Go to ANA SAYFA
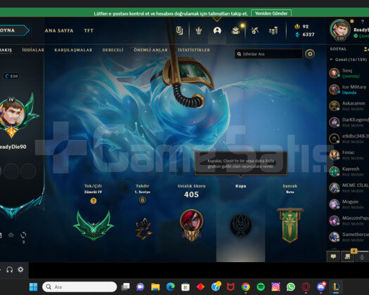 click(x=59, y=31)
